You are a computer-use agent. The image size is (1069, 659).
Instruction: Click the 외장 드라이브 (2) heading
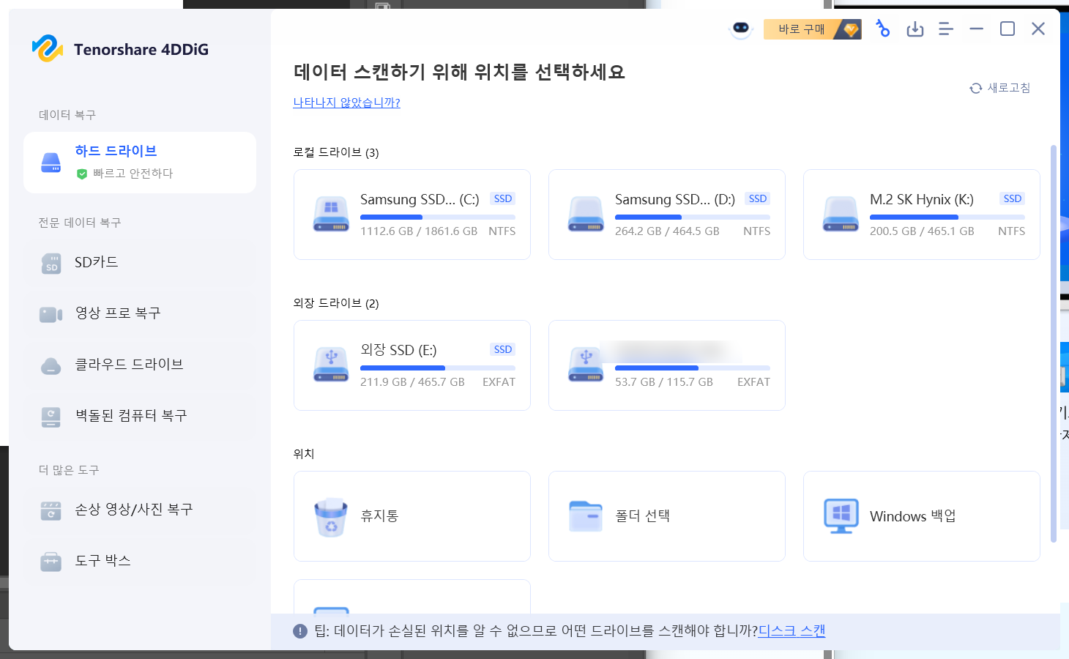click(x=336, y=303)
